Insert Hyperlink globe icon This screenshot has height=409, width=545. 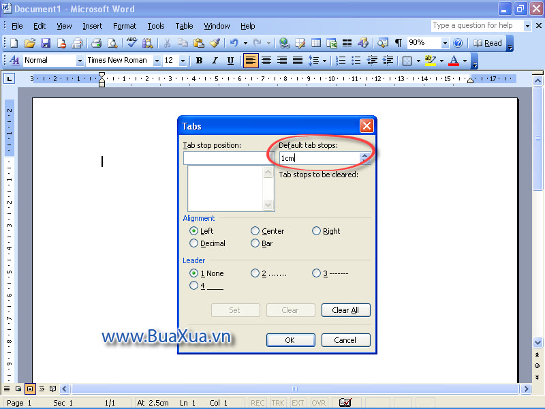point(285,43)
